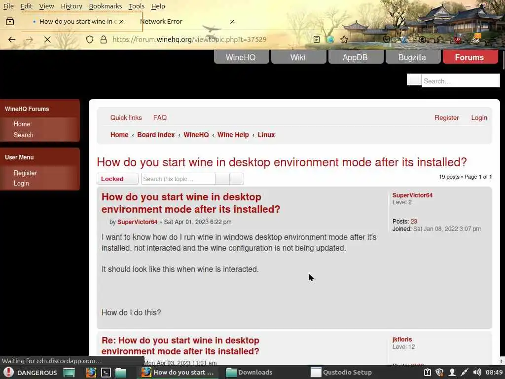Switch to the Downloads taskbar window

[250, 372]
